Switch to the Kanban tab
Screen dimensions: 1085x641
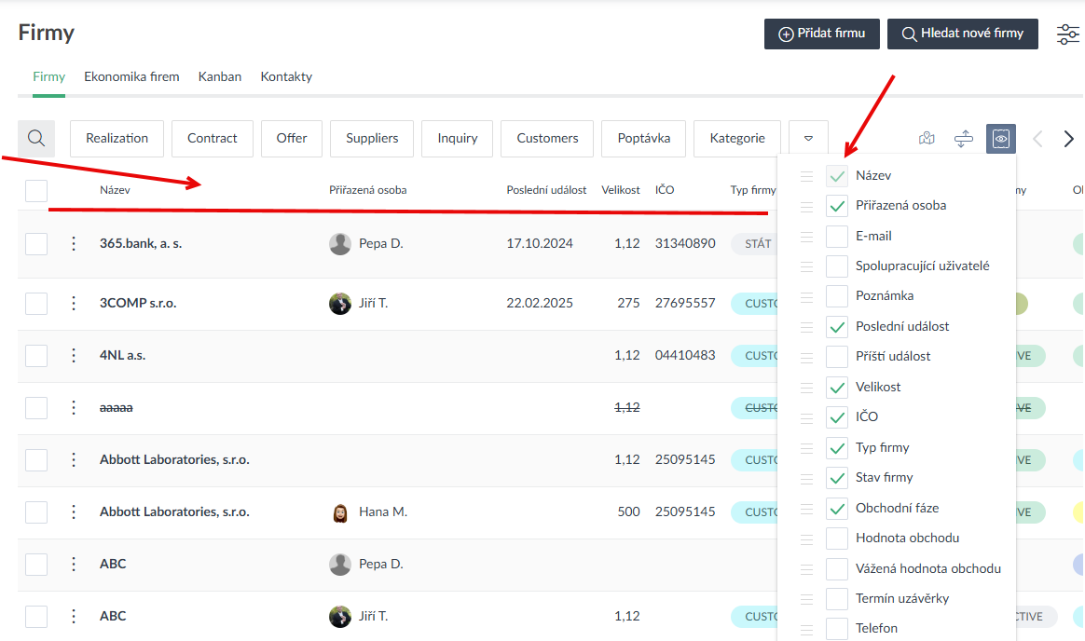tap(220, 77)
